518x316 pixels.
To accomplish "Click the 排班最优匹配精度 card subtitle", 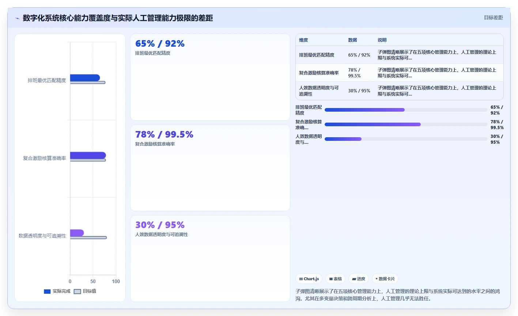I will (x=153, y=53).
